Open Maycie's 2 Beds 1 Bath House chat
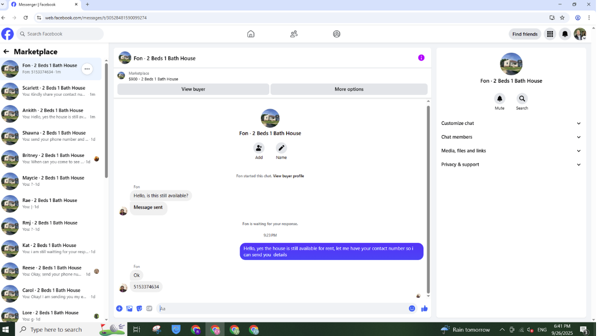 click(x=51, y=181)
